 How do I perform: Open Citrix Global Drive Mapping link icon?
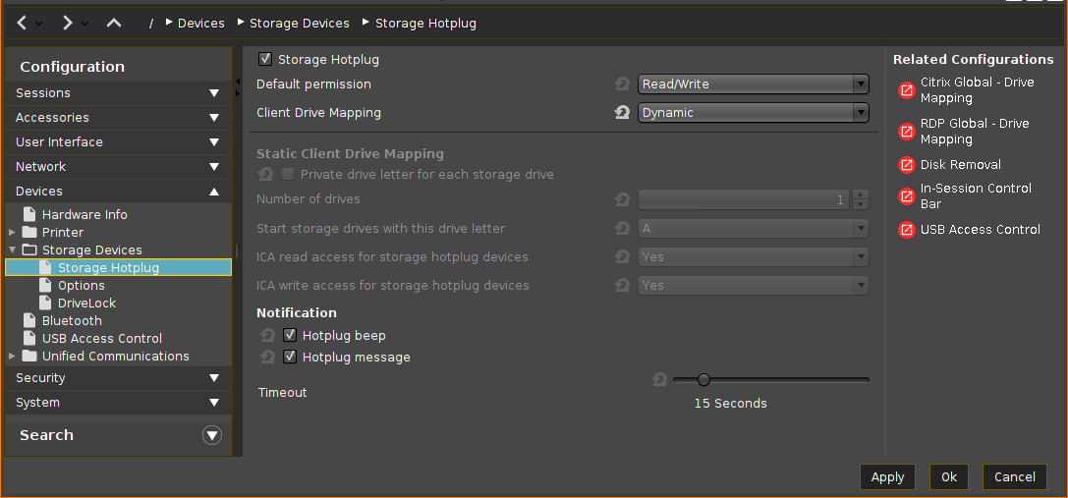pos(906,90)
